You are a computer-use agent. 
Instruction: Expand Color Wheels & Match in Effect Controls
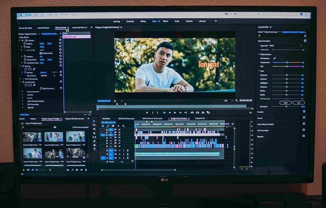point(36,101)
